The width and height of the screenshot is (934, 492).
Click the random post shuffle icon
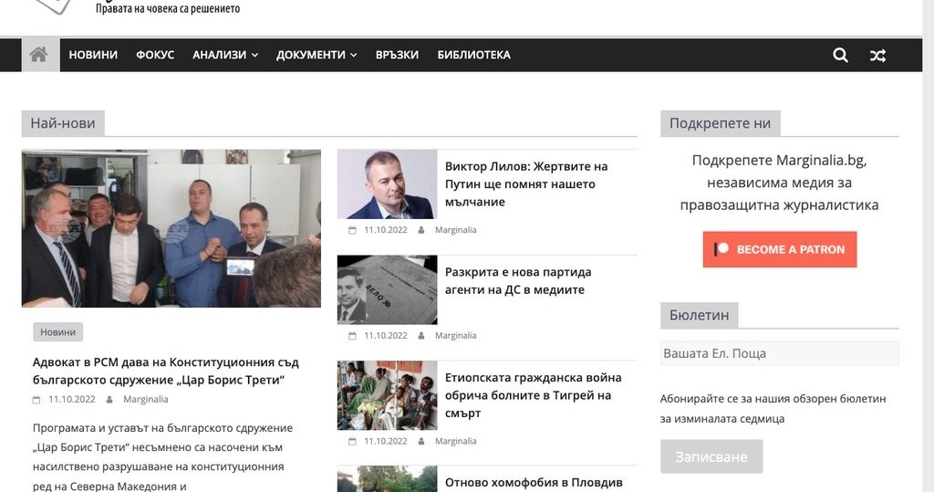point(877,56)
